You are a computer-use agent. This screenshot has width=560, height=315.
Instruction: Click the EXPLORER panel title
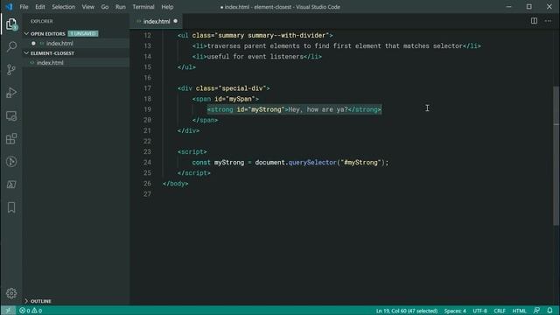pyautogui.click(x=41, y=21)
